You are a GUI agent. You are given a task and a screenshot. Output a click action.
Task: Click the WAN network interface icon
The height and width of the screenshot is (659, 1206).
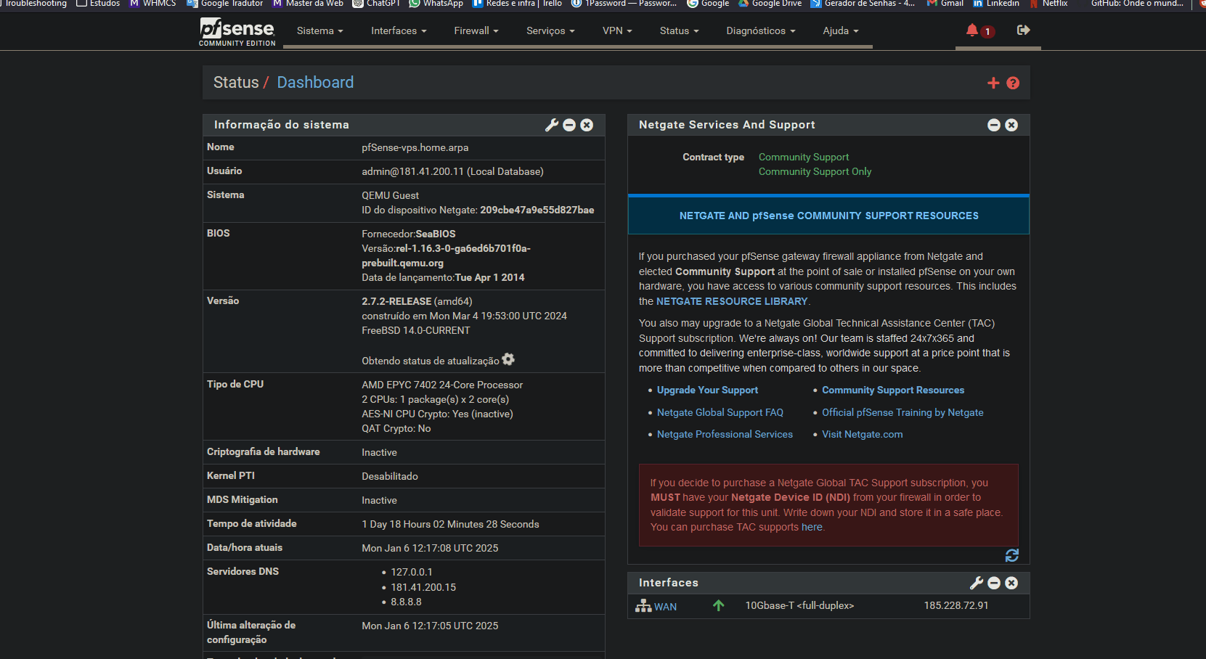click(x=643, y=606)
